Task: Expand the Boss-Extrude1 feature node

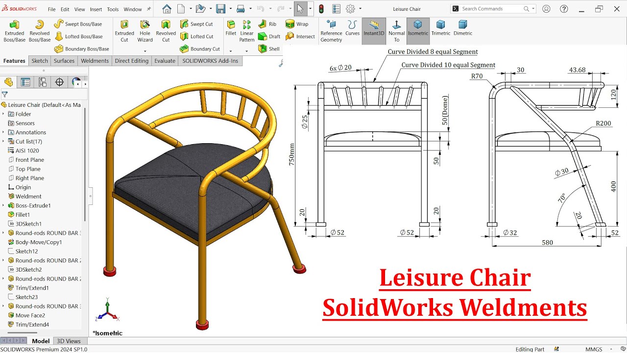Action: pyautogui.click(x=3, y=205)
